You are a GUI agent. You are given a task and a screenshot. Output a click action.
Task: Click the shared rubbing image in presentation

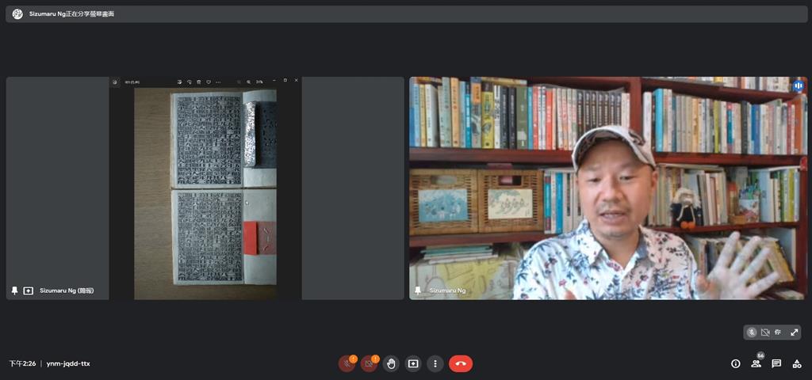click(206, 190)
